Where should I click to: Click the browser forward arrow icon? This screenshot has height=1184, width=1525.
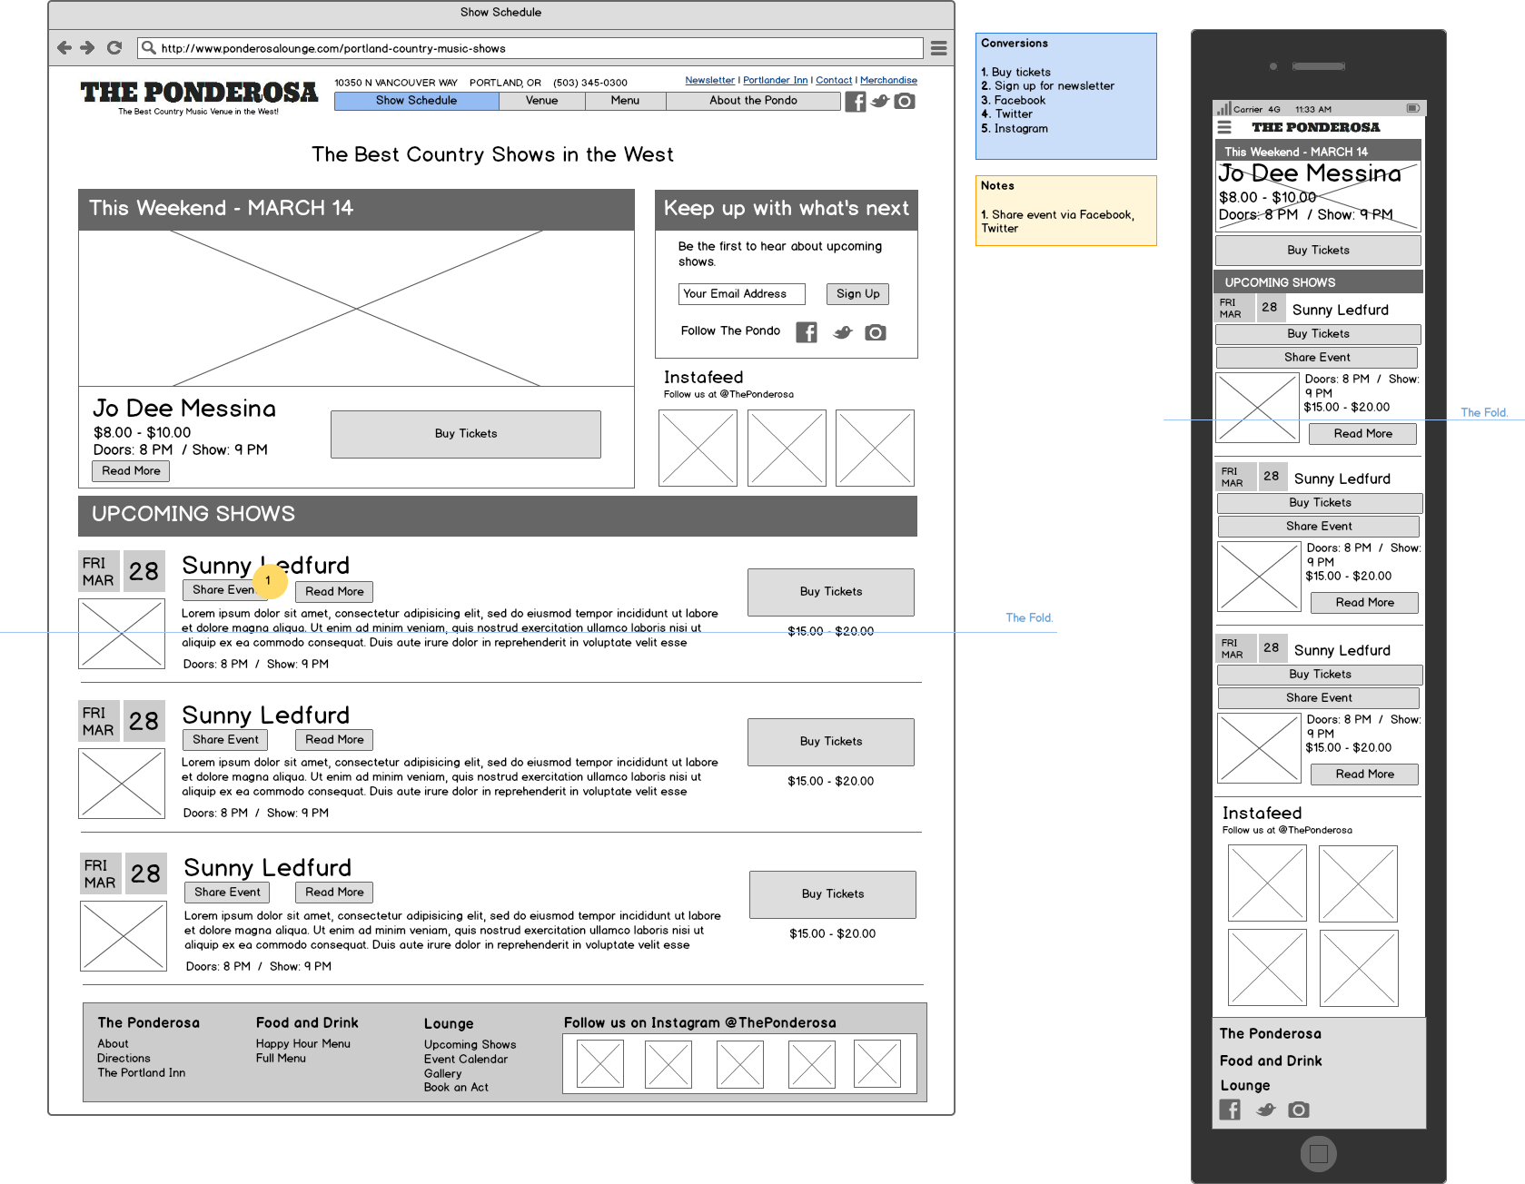(87, 48)
